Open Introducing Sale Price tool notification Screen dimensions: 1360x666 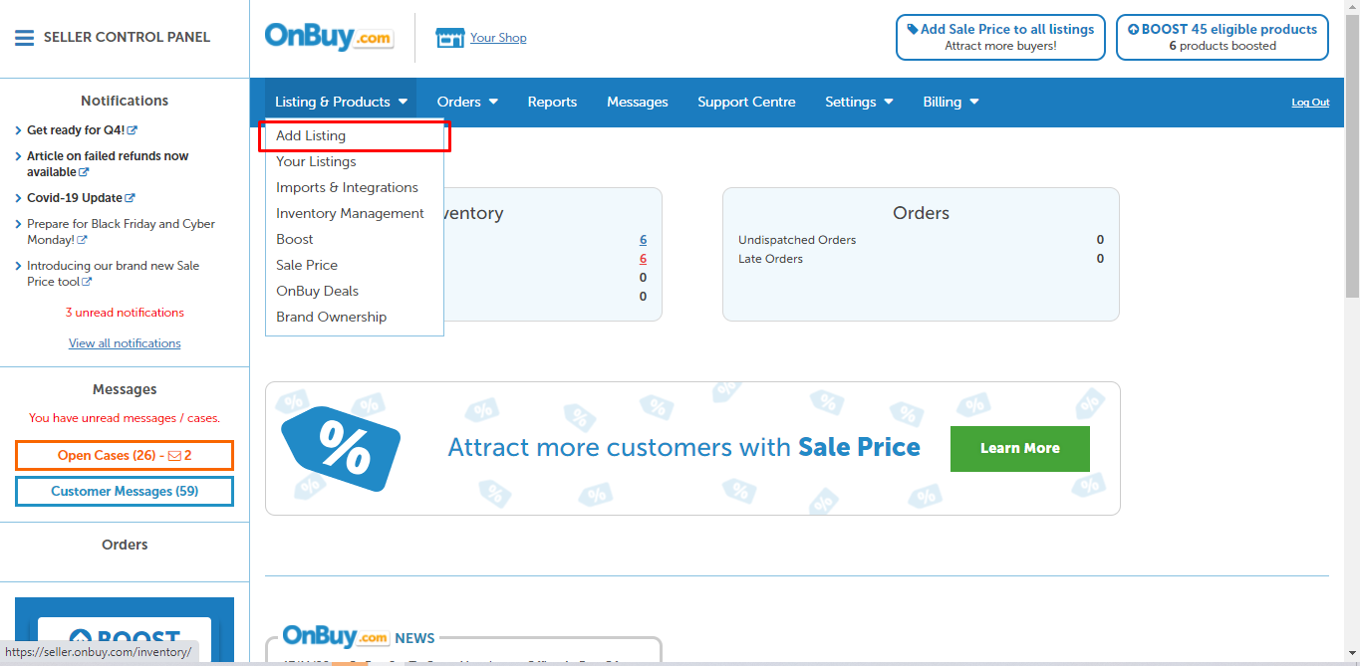click(x=113, y=274)
